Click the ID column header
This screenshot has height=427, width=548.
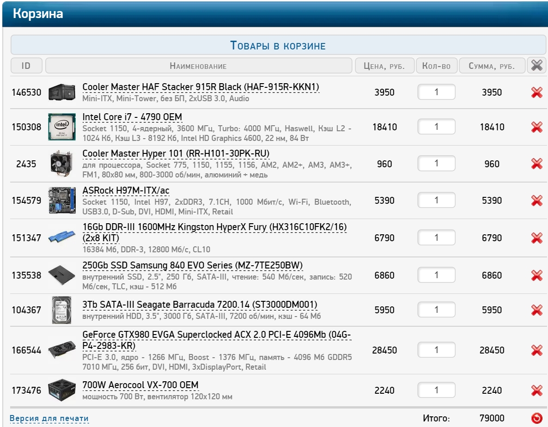26,66
